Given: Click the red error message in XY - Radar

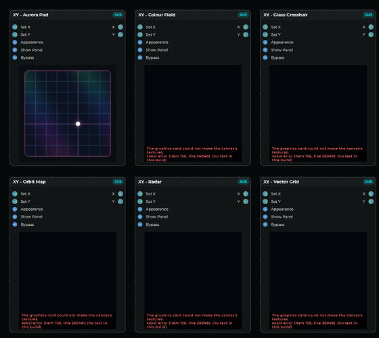Looking at the screenshot, I should click(x=192, y=321).
